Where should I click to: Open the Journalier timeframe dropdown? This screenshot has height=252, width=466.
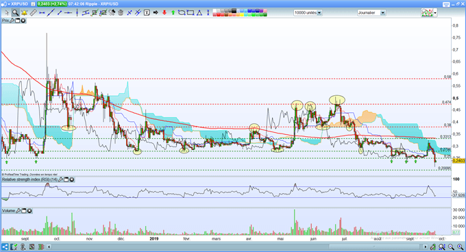point(371,13)
